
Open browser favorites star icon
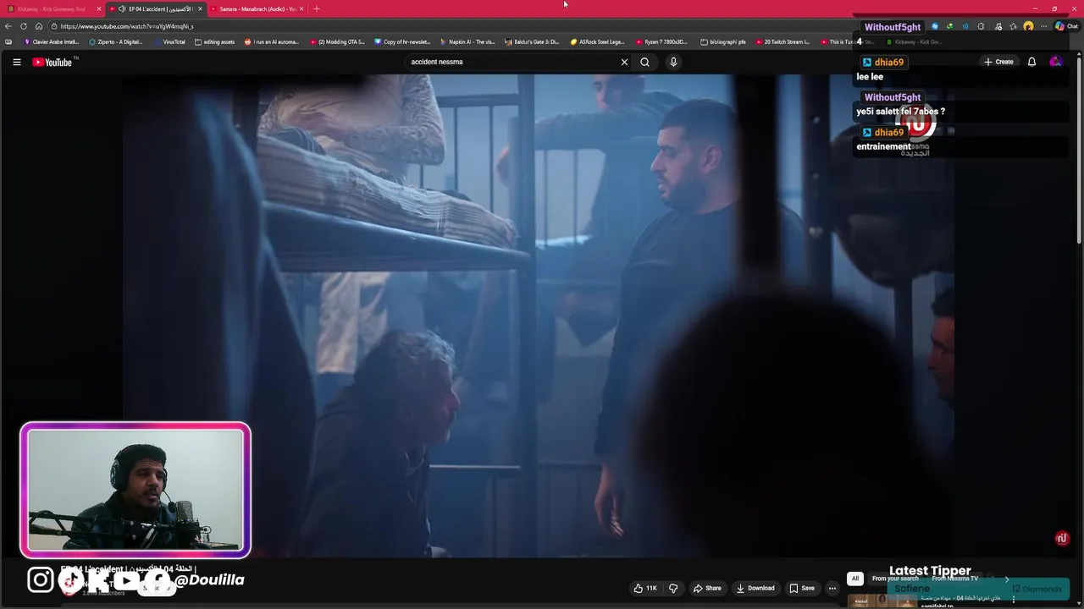click(1013, 26)
